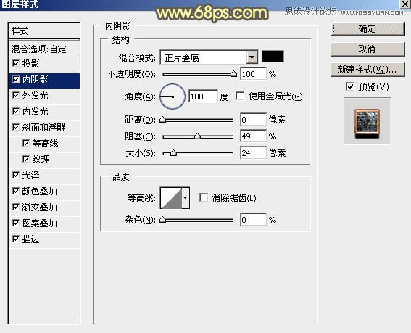The height and width of the screenshot is (333, 411).
Task: Toggle the 渐变叠加 gradient overlay checkbox
Action: point(16,207)
